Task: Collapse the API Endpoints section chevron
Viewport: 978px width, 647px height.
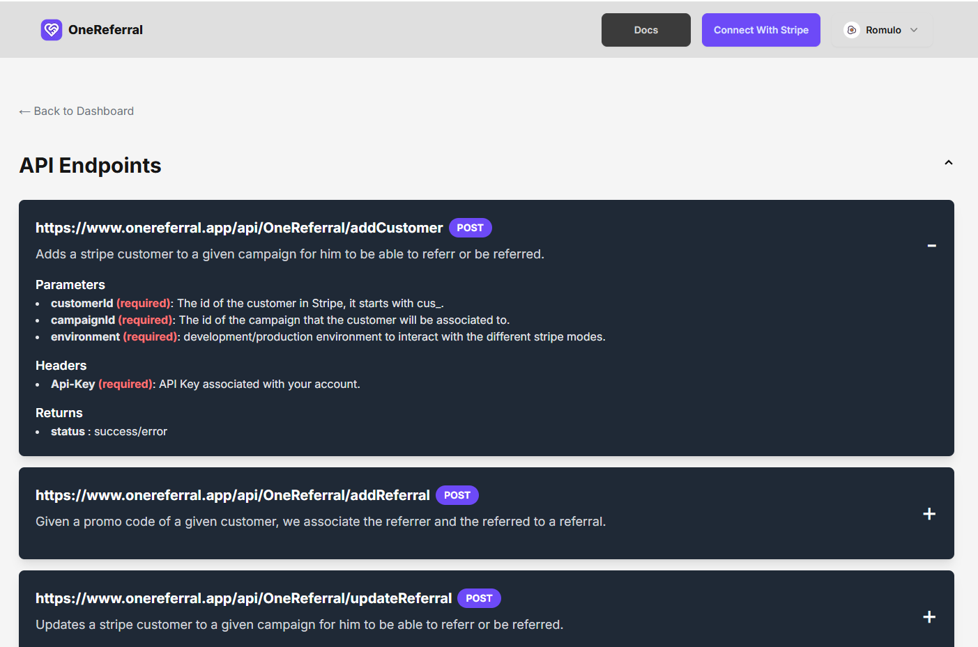Action: [x=949, y=163]
